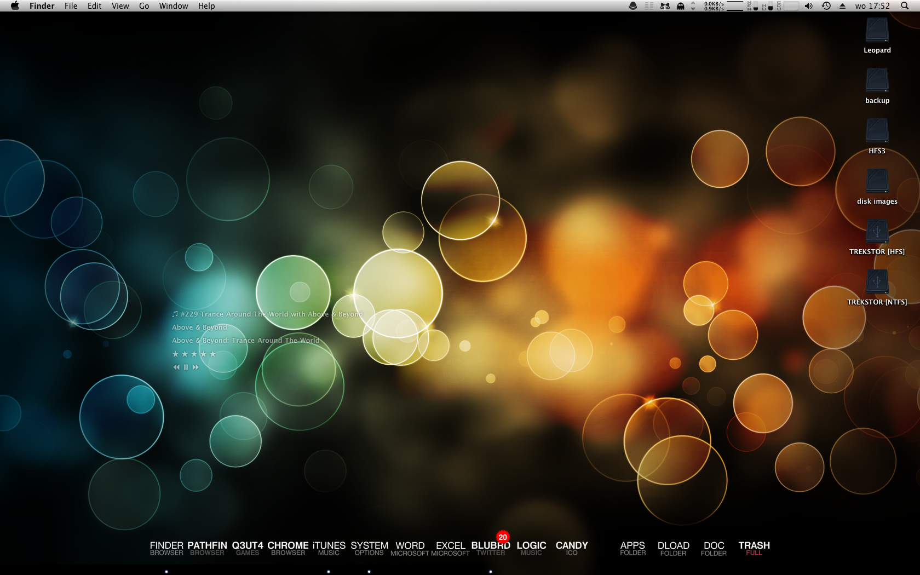Image resolution: width=920 pixels, height=575 pixels.
Task: Click the clock showing wo 17:52
Action: (x=872, y=6)
